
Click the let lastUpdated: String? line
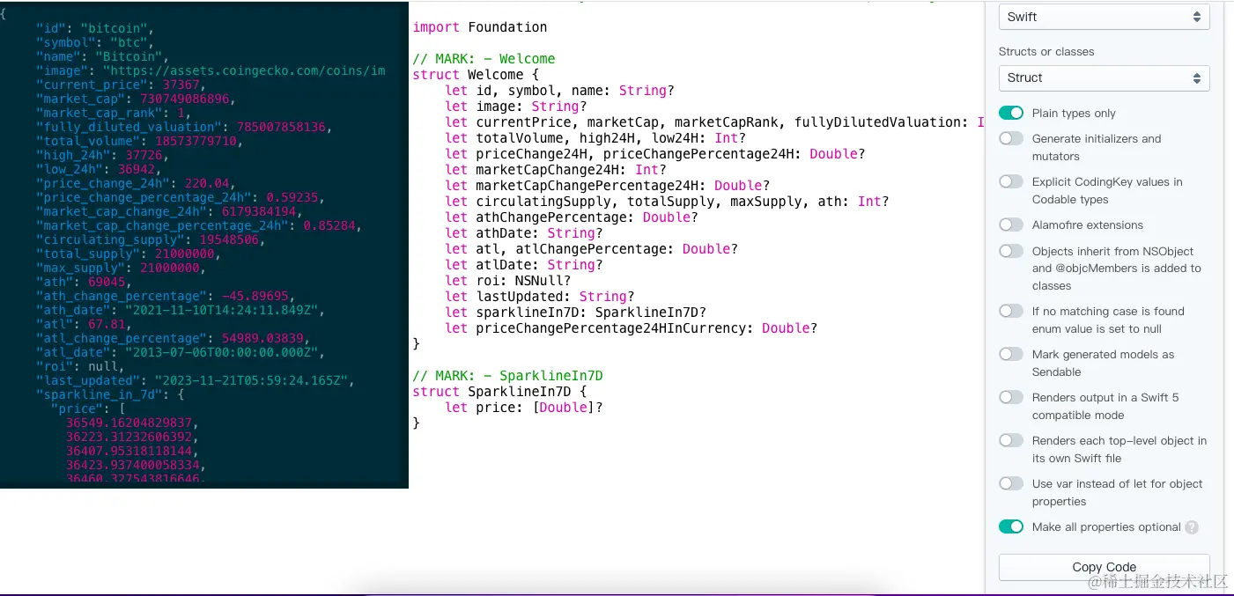539,297
